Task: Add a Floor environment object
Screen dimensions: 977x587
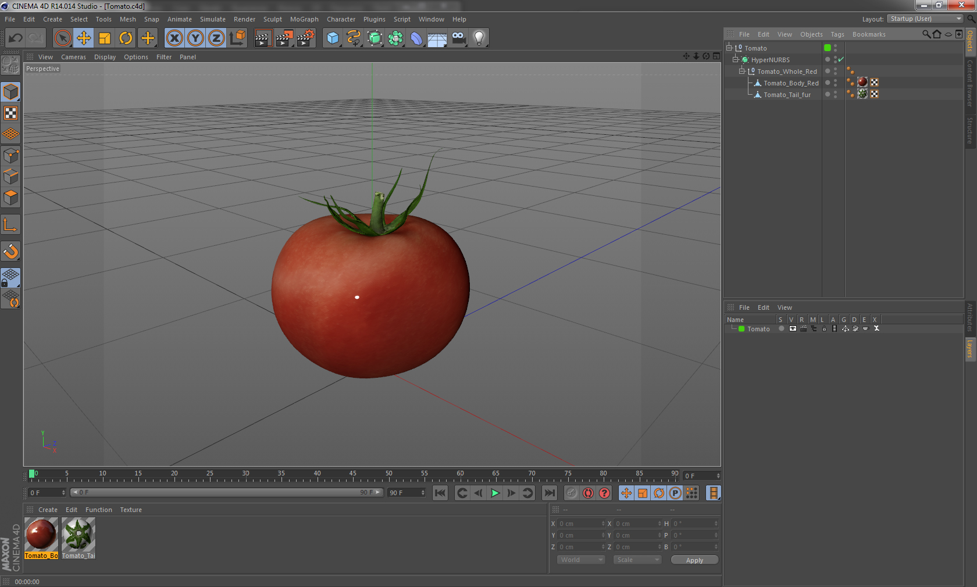Action: [x=437, y=38]
